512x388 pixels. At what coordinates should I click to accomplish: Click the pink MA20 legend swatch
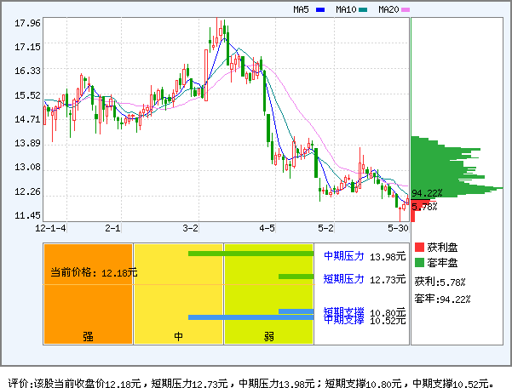[406, 10]
